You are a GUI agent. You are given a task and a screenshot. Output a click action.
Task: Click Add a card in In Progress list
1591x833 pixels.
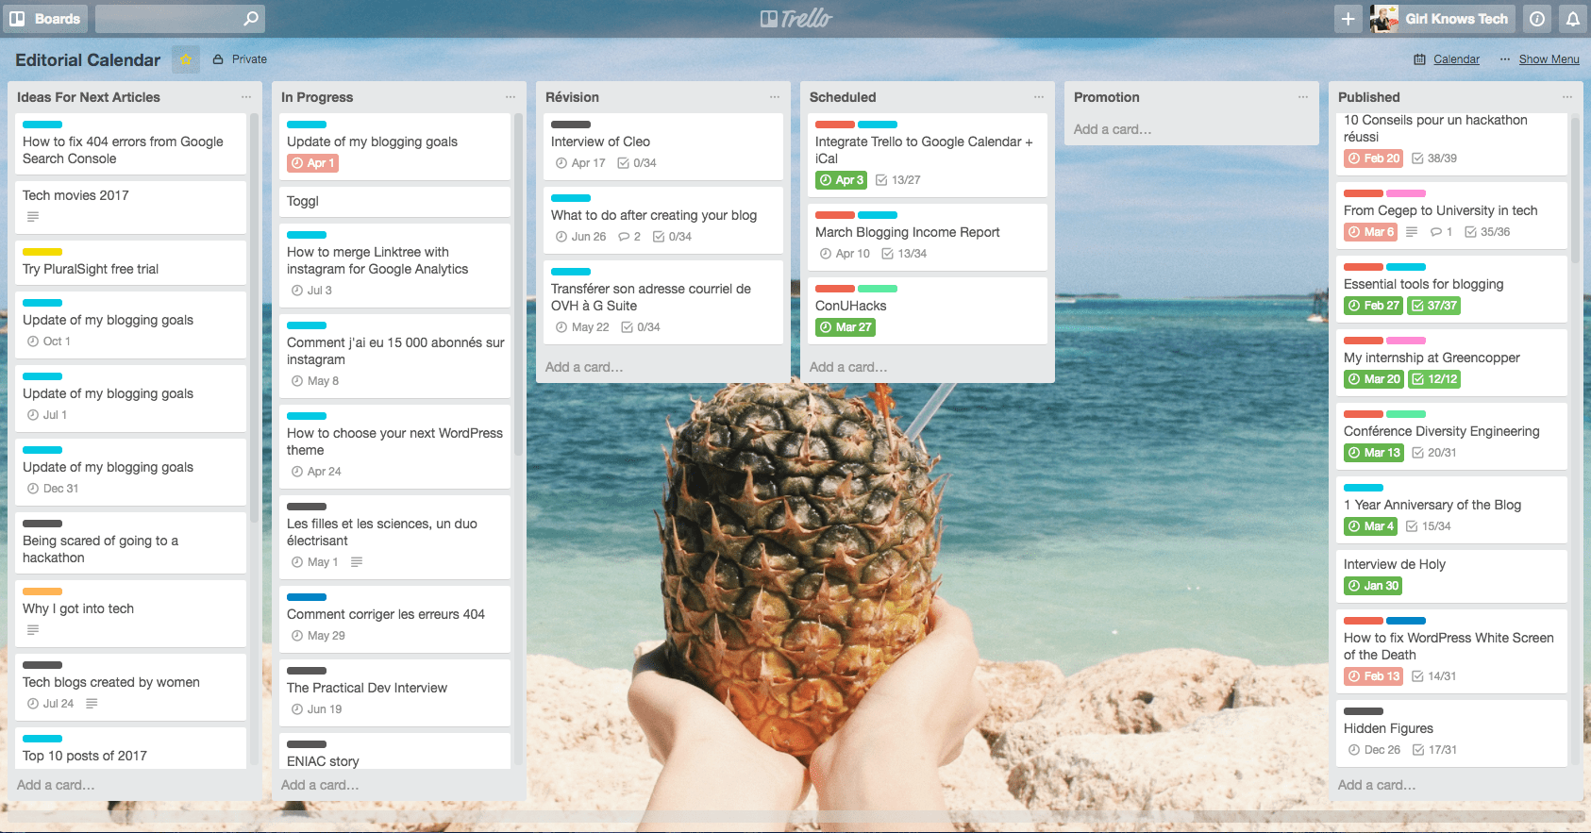pos(320,785)
